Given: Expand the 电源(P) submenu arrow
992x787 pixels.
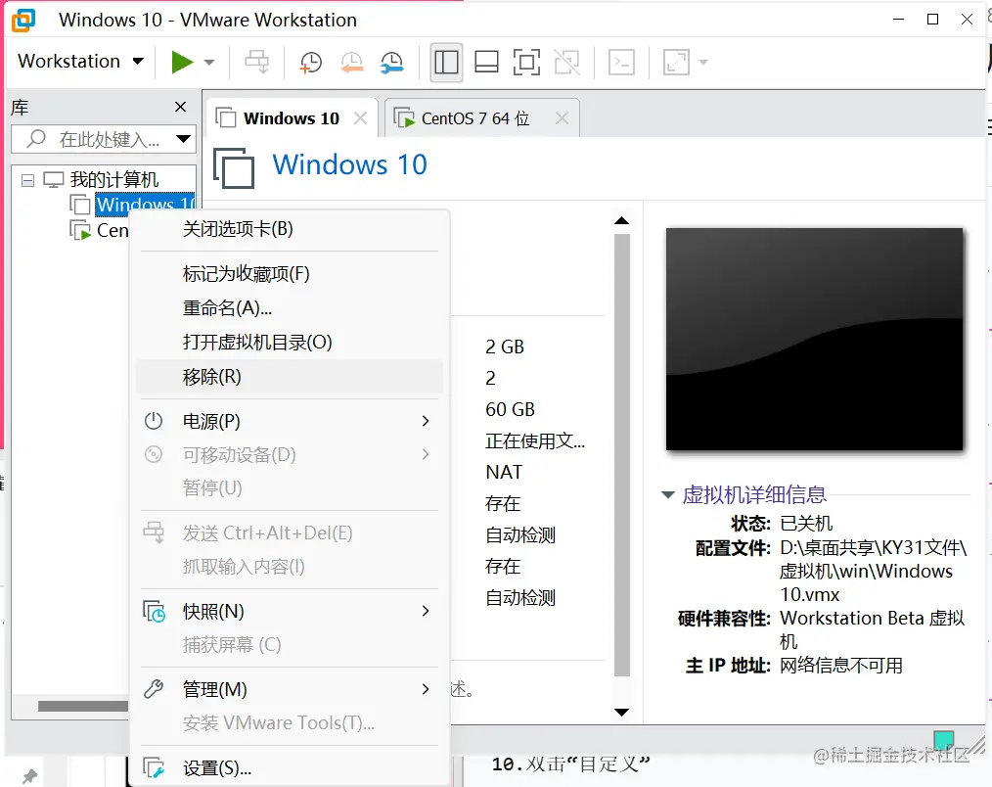Looking at the screenshot, I should click(426, 421).
